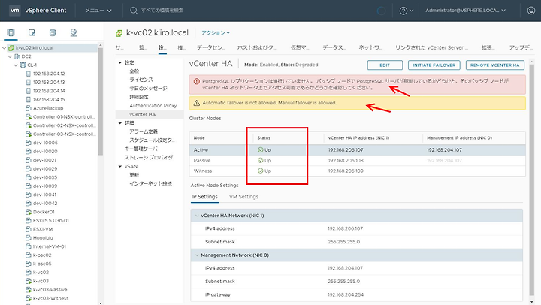The image size is (541, 305).
Task: Click the VM icon for ESXi-VM
Action: (x=29, y=229)
